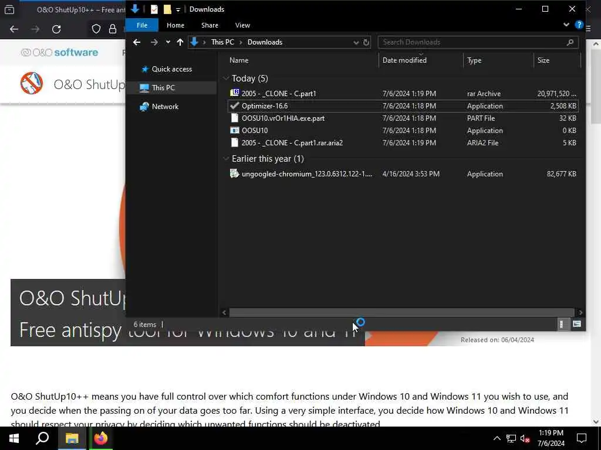Open the Share ribbon tab

click(210, 25)
